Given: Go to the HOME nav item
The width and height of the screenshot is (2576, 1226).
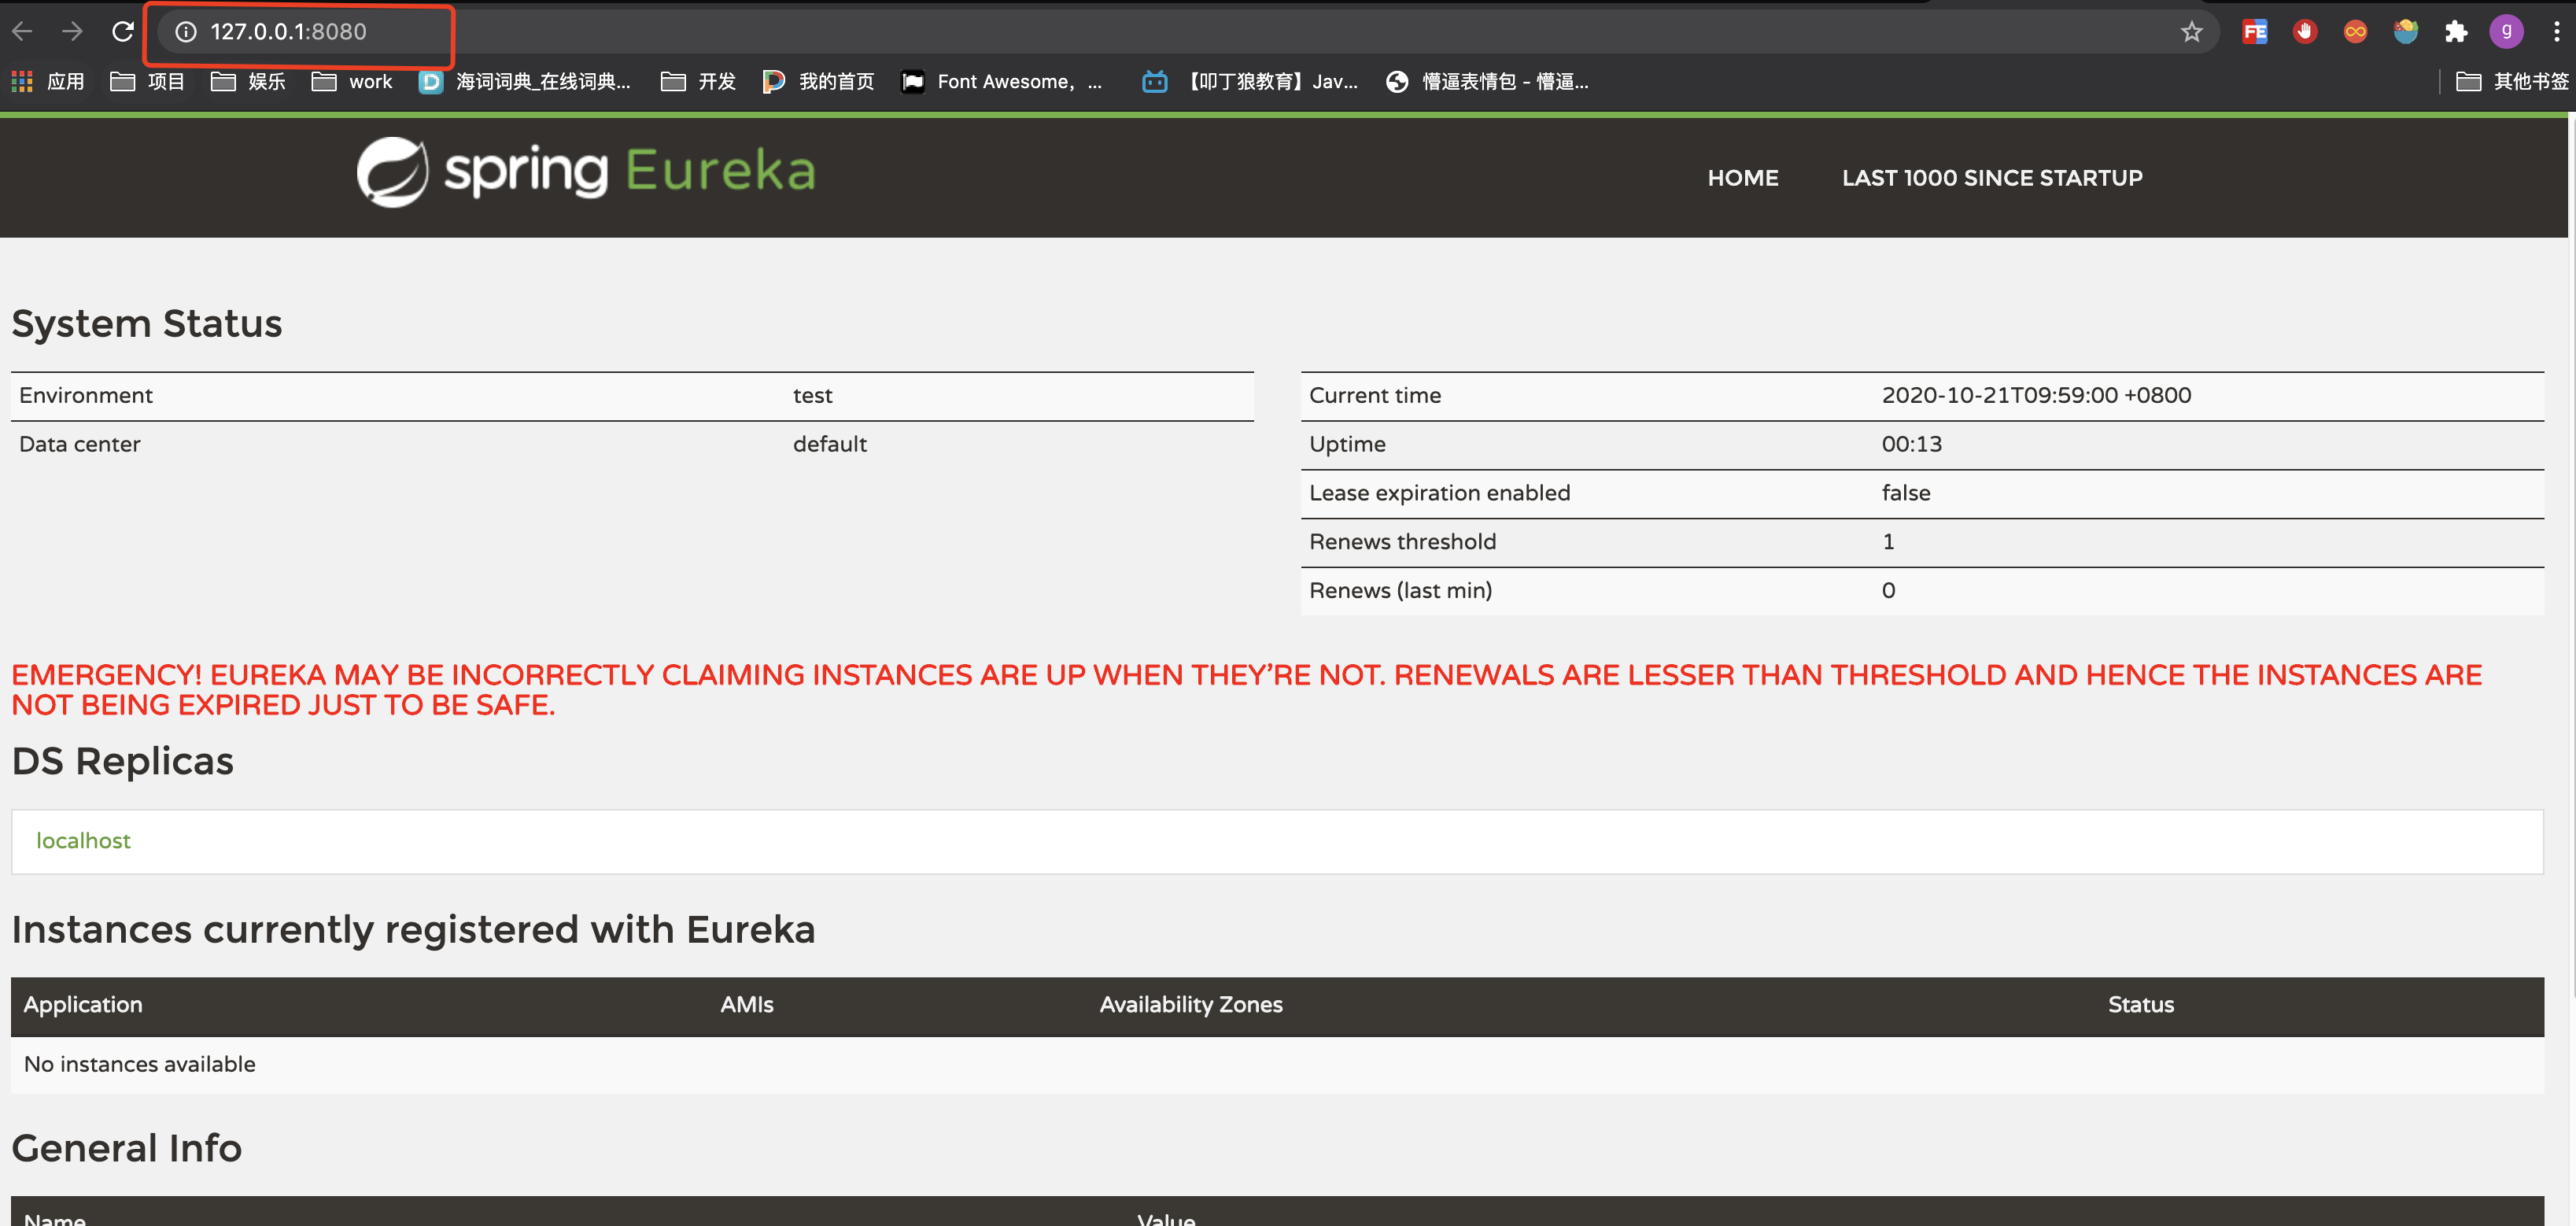Looking at the screenshot, I should click(x=1742, y=178).
